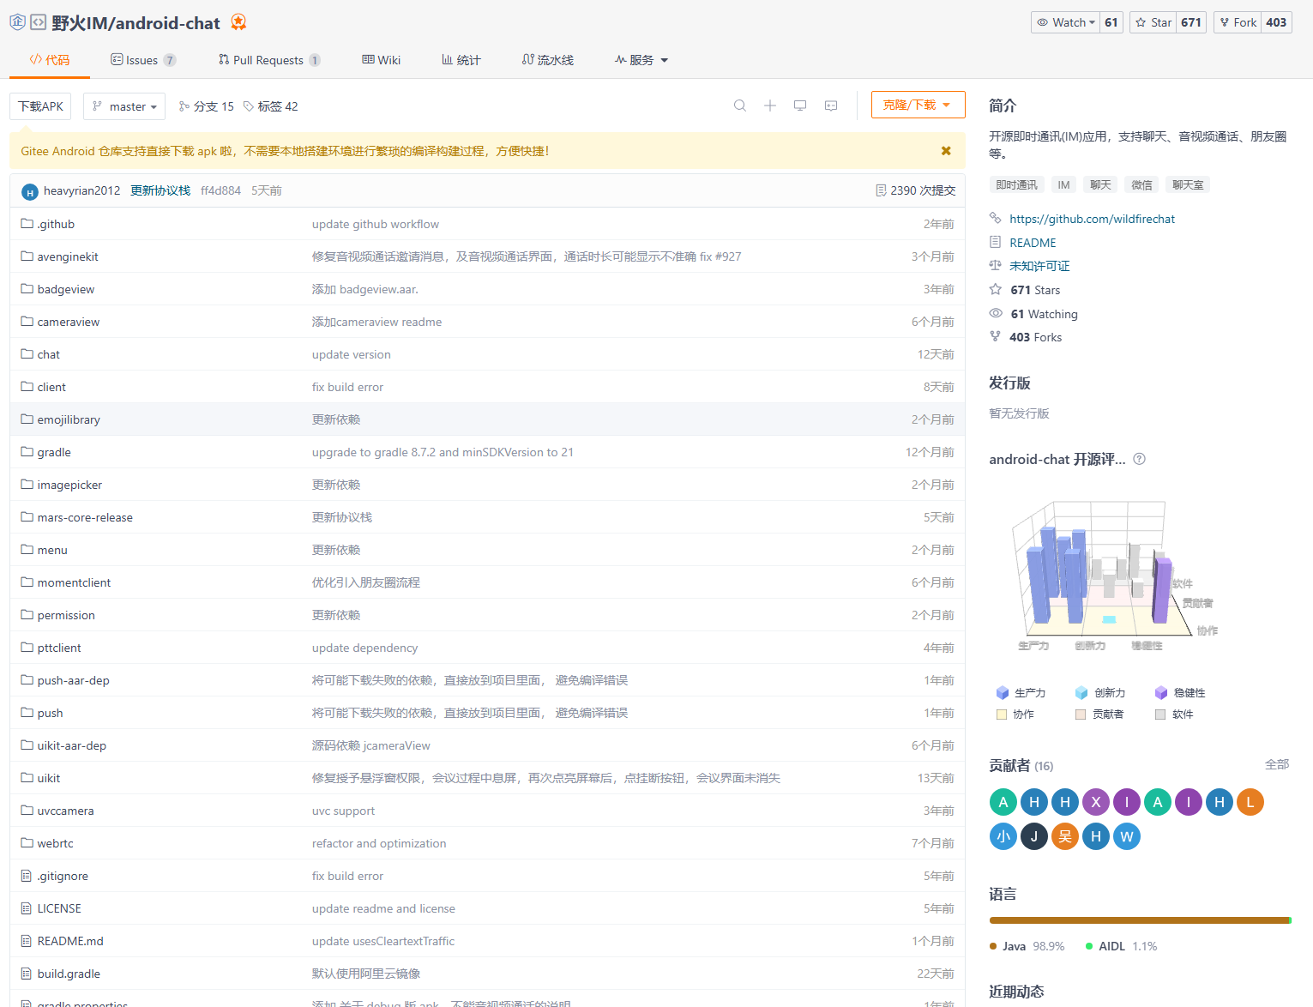This screenshot has height=1007, width=1313.
Task: Click the search icon in repository toolbar
Action: click(x=740, y=106)
